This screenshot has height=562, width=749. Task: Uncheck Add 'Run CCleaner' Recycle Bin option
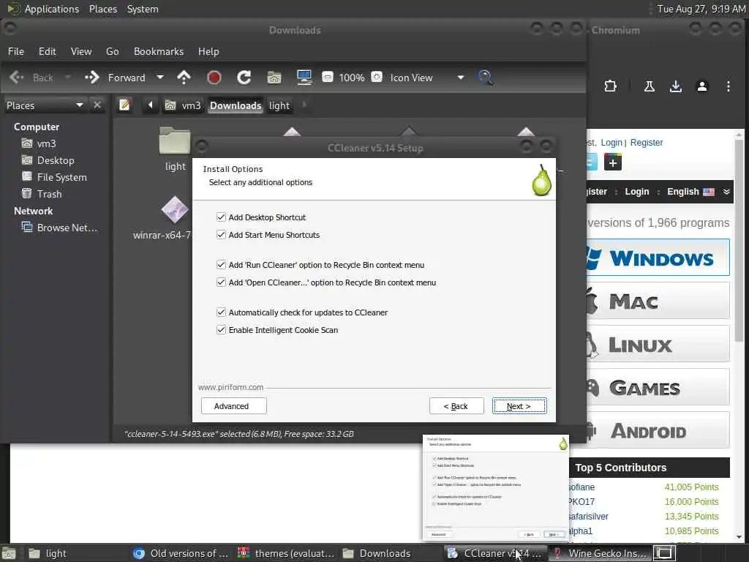(x=221, y=265)
